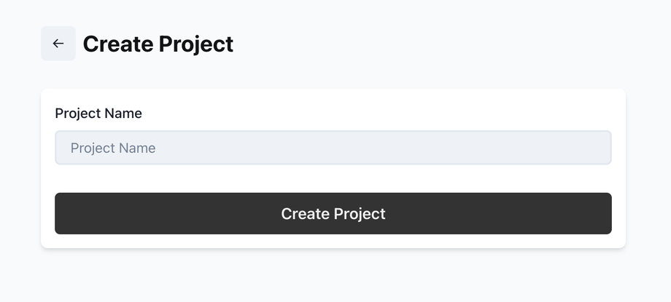Go back using the left arrow button
This screenshot has height=302, width=671.
click(x=58, y=44)
